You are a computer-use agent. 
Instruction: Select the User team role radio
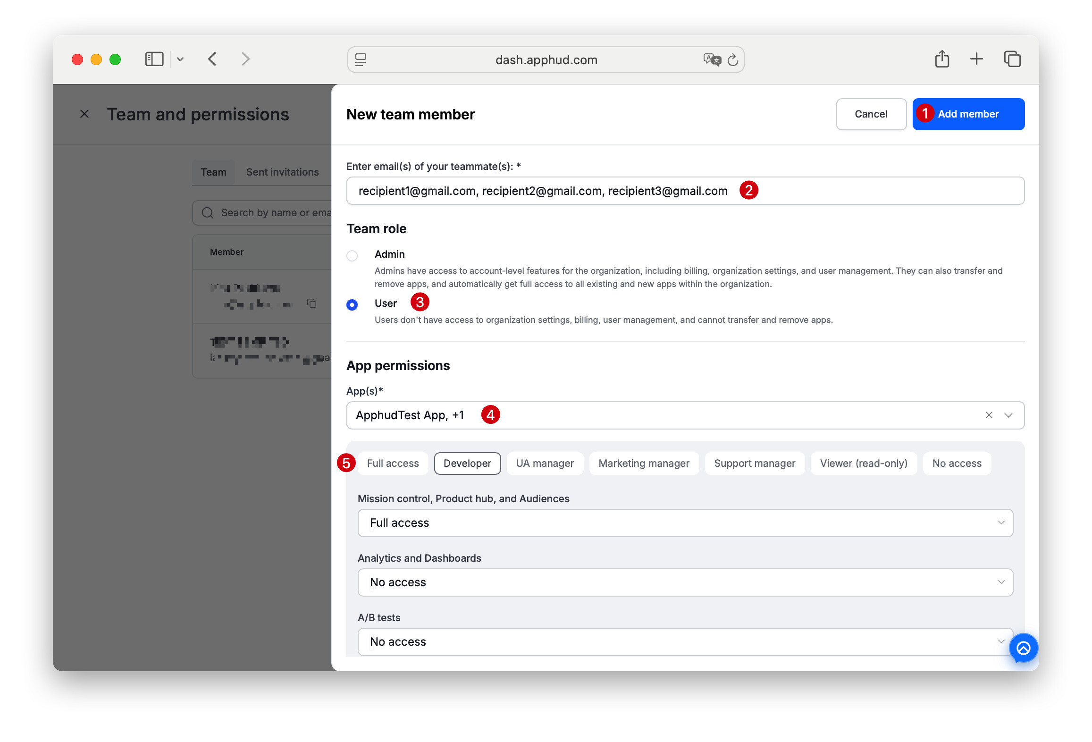point(352,305)
